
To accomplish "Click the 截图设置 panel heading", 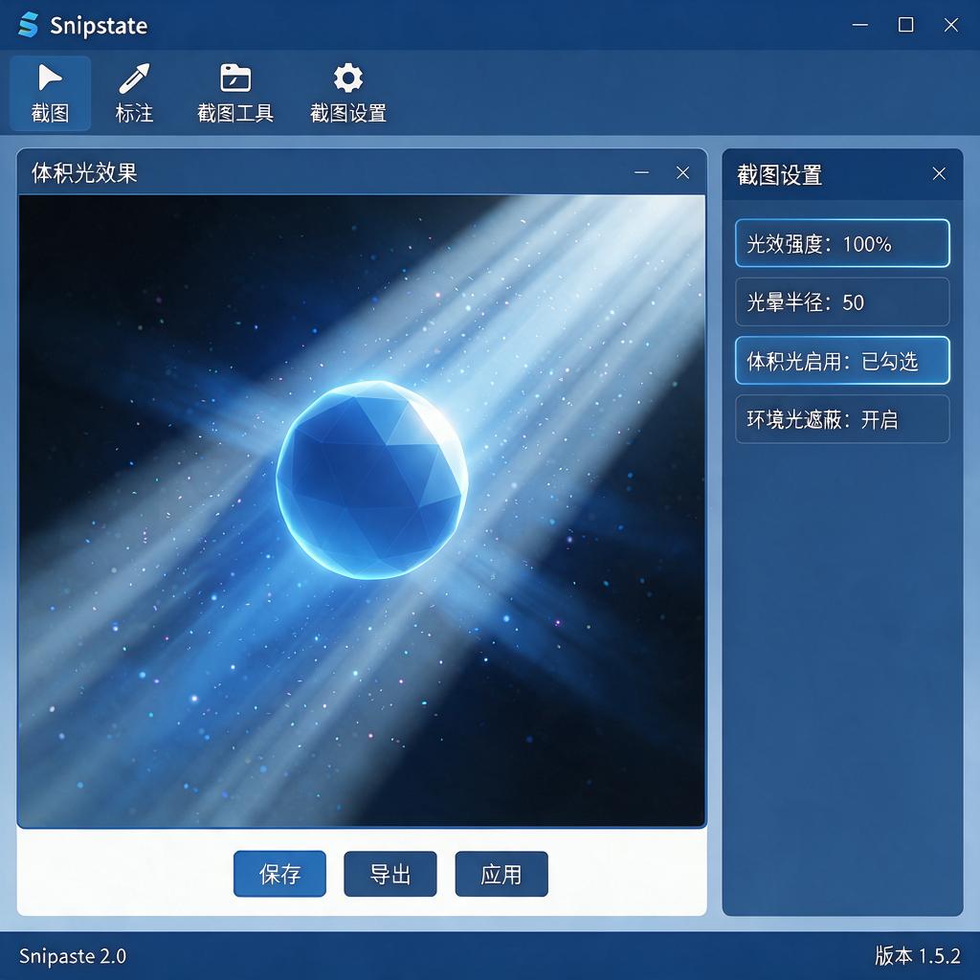I will click(779, 174).
